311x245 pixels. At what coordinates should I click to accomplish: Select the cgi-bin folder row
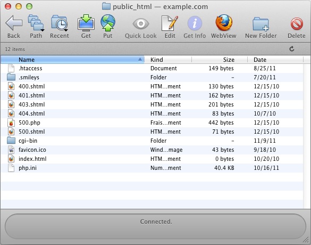pyautogui.click(x=152, y=141)
